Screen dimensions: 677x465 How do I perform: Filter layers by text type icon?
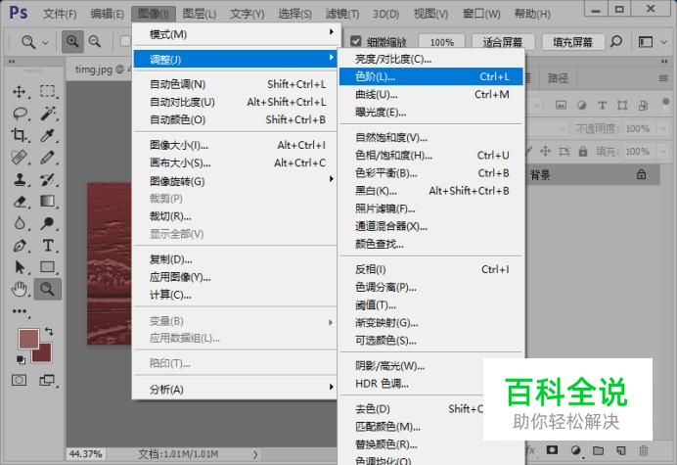pyautogui.click(x=602, y=105)
